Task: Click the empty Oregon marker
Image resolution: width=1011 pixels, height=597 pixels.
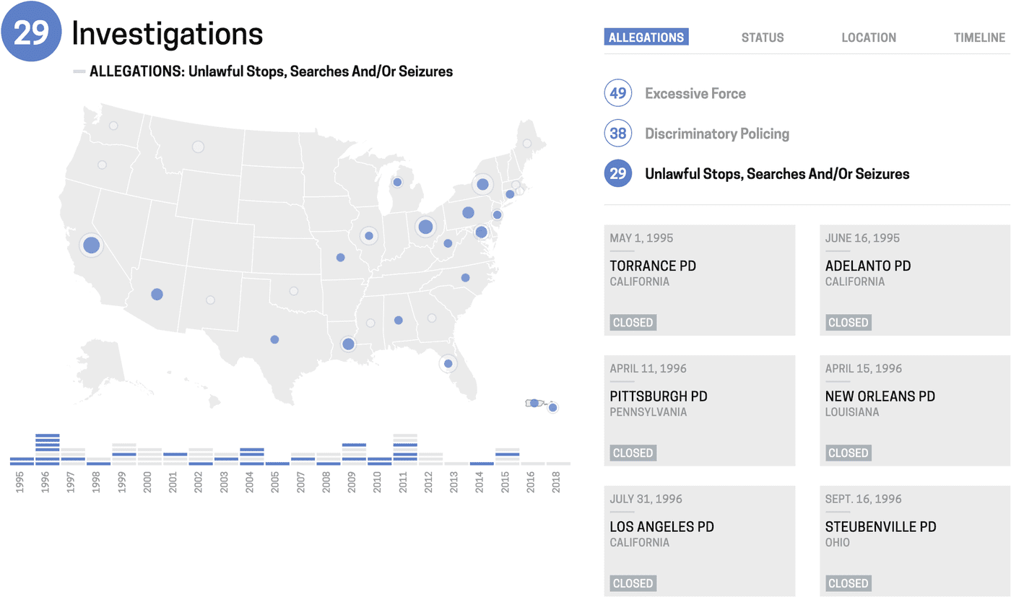Action: [102, 165]
